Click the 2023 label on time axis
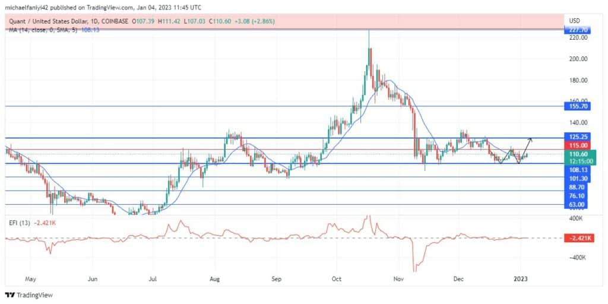This screenshot has width=608, height=304. (x=520, y=278)
